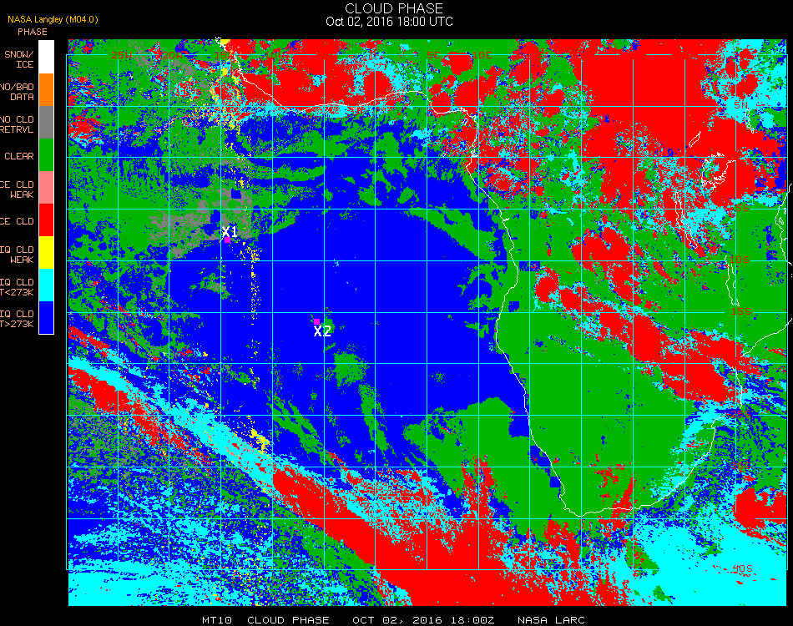Click the NASA Langley (M04.0) label

pyautogui.click(x=53, y=20)
